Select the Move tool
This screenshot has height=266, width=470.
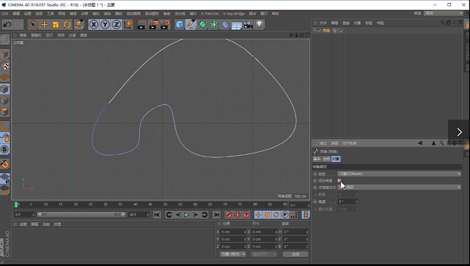(44, 25)
